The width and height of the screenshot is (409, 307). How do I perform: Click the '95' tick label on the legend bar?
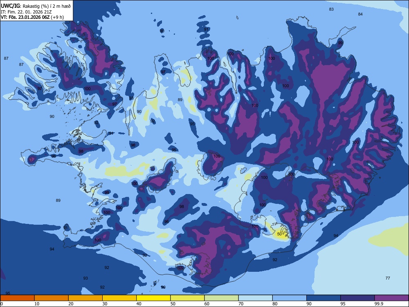point(343,304)
